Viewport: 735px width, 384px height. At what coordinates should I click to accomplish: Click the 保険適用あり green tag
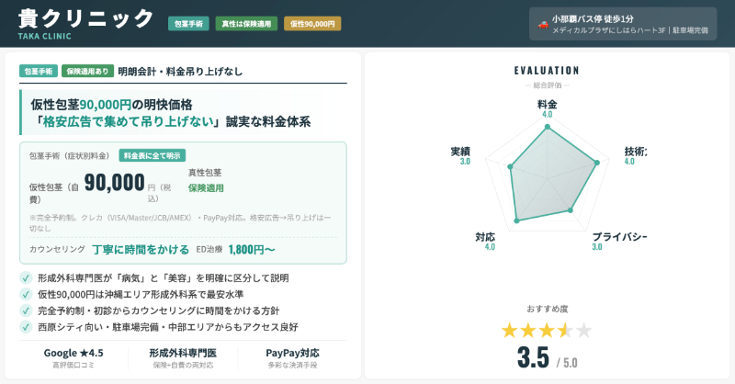coord(85,71)
